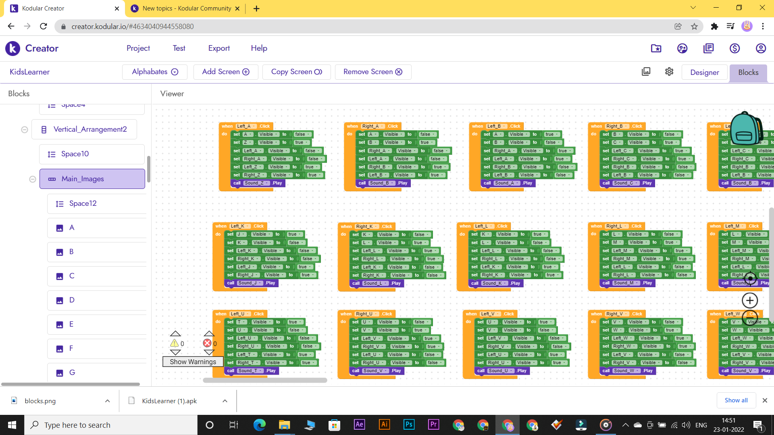
Task: Open the Export menu
Action: (x=219, y=48)
